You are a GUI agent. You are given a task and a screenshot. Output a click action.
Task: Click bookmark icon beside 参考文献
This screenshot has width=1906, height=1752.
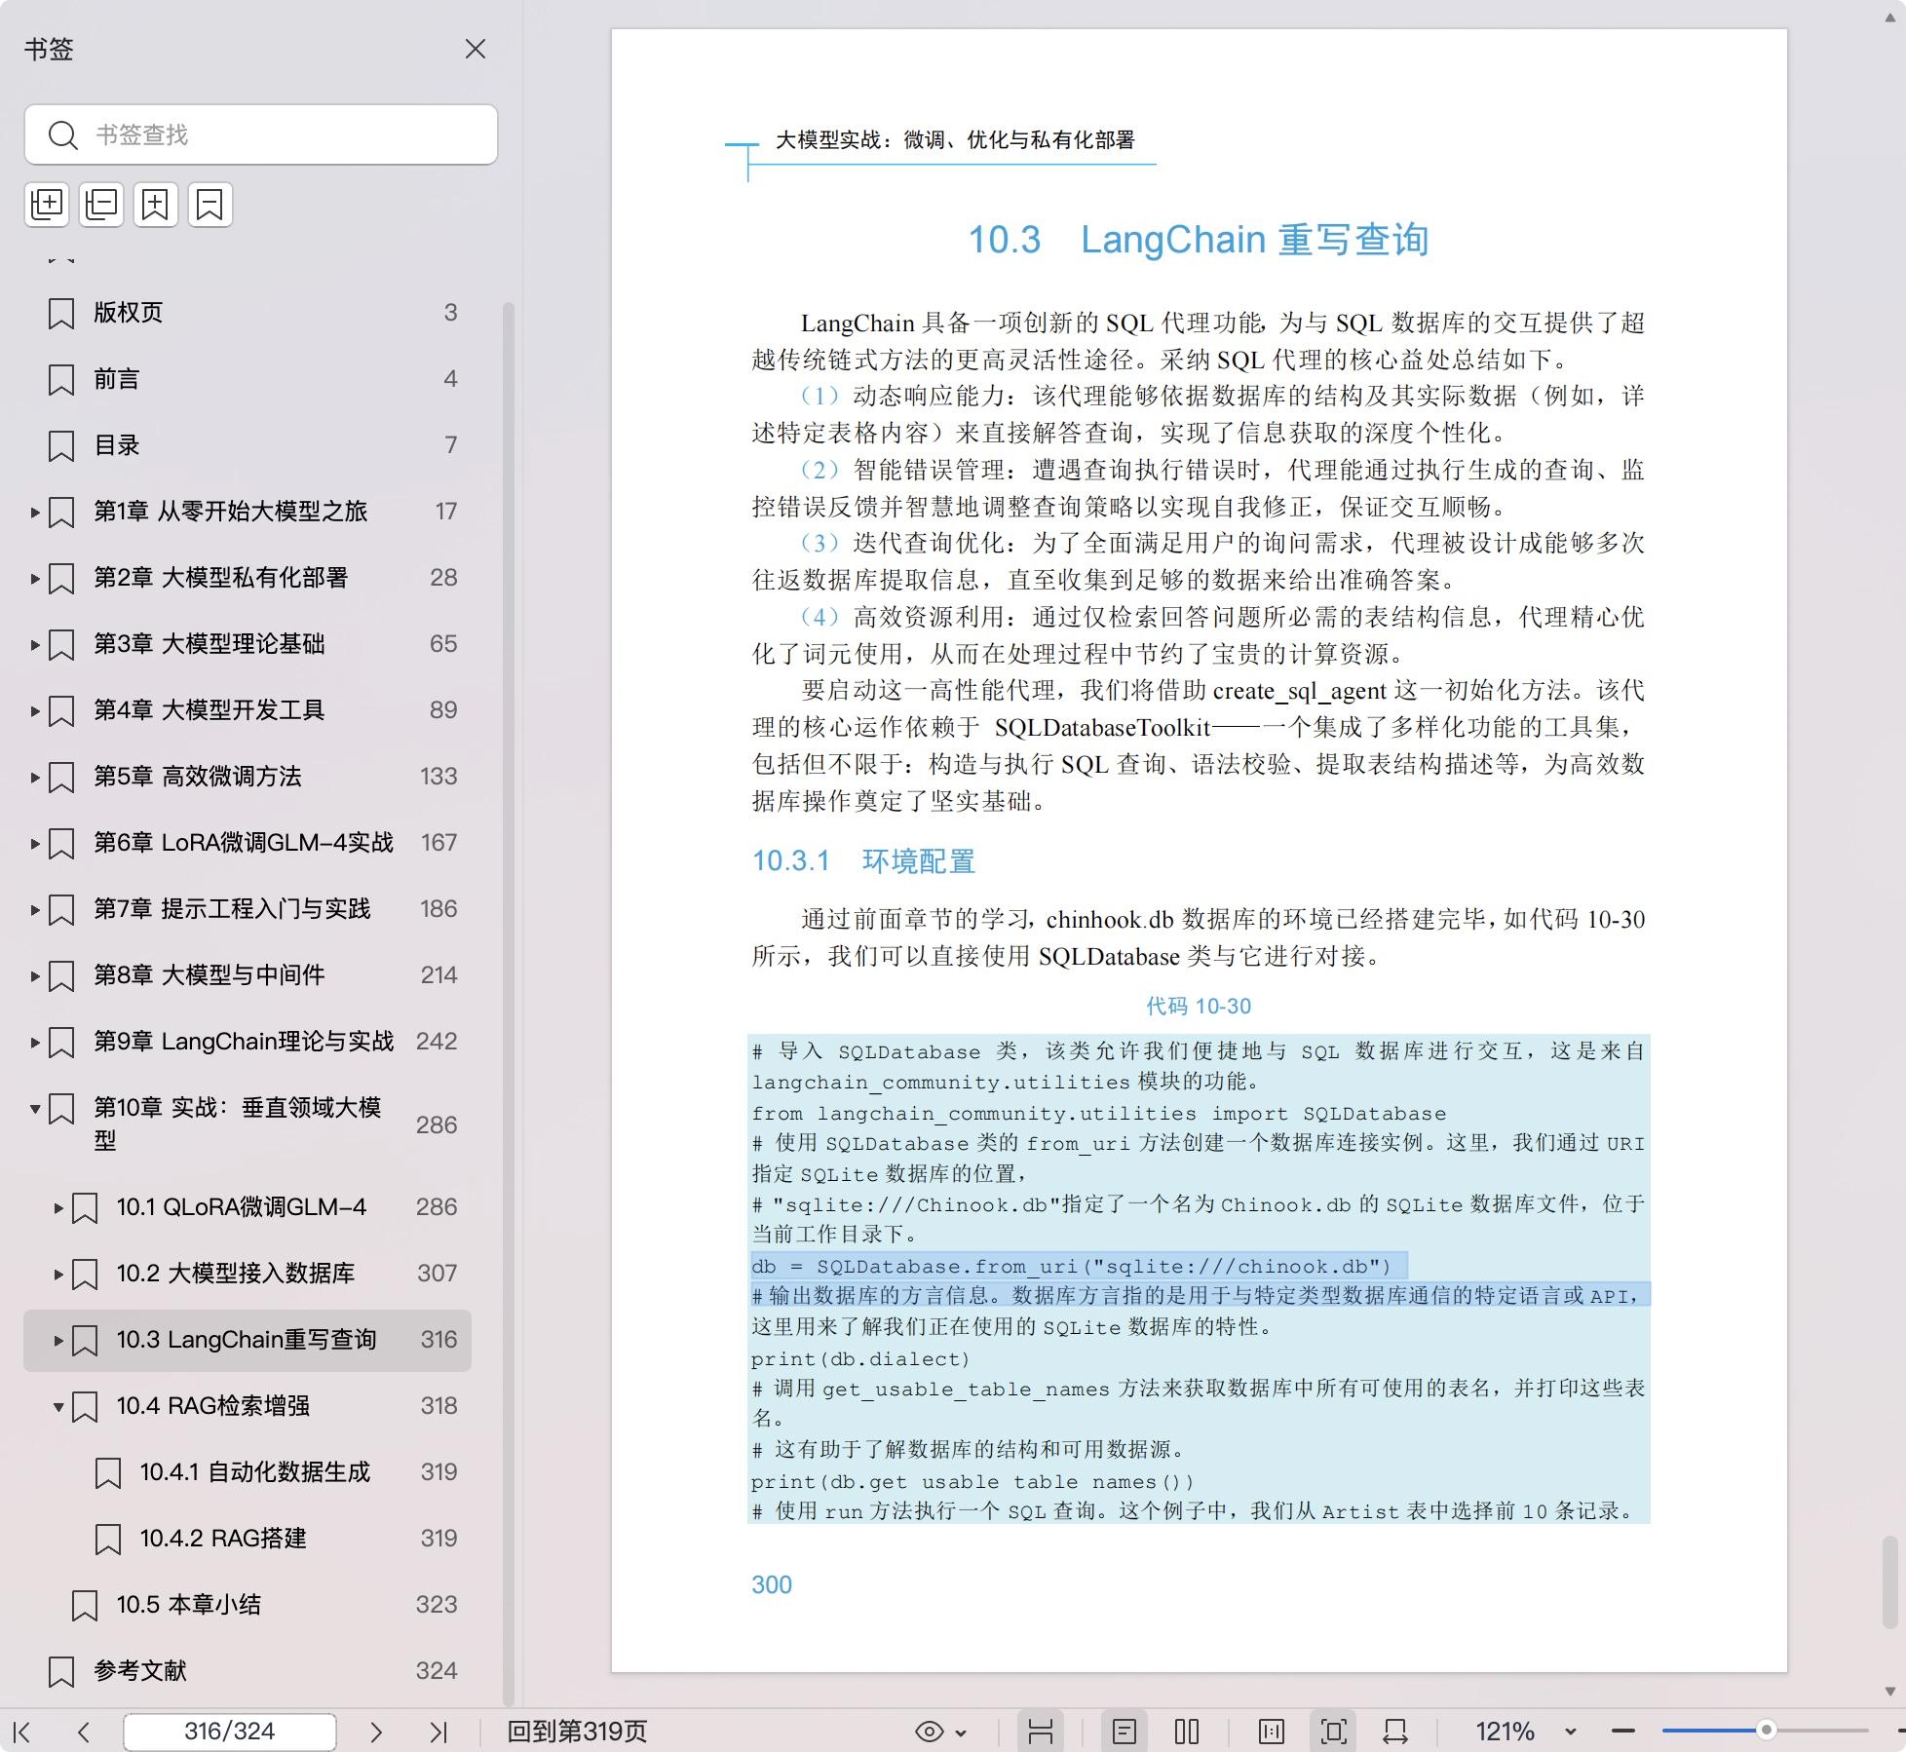[61, 1671]
